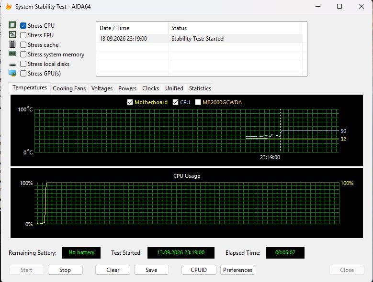Enable Stress local disks checkbox
This screenshot has height=282, width=373.
(23, 64)
